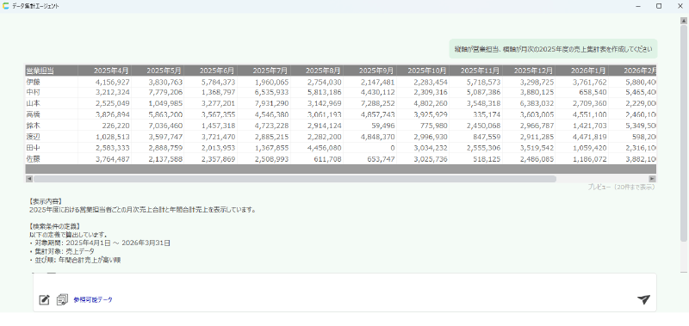Click the horizontal table scrollbar thumb
The width and height of the screenshot is (689, 326).
295,179
